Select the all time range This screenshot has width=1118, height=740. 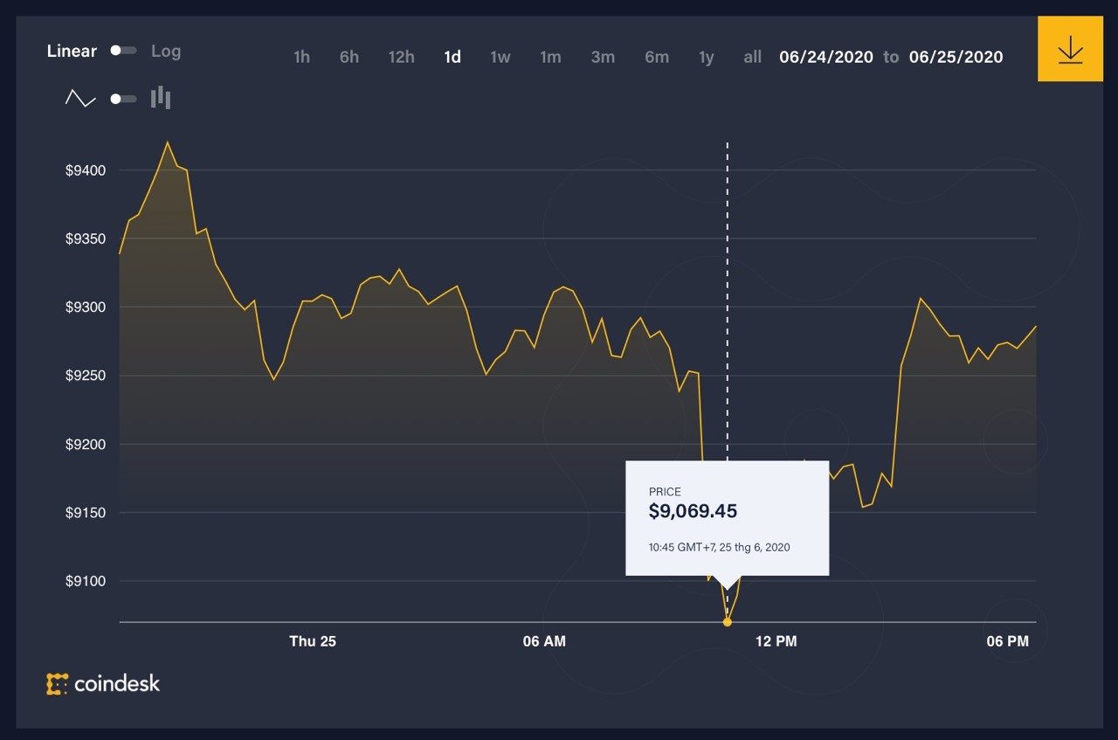click(x=753, y=57)
